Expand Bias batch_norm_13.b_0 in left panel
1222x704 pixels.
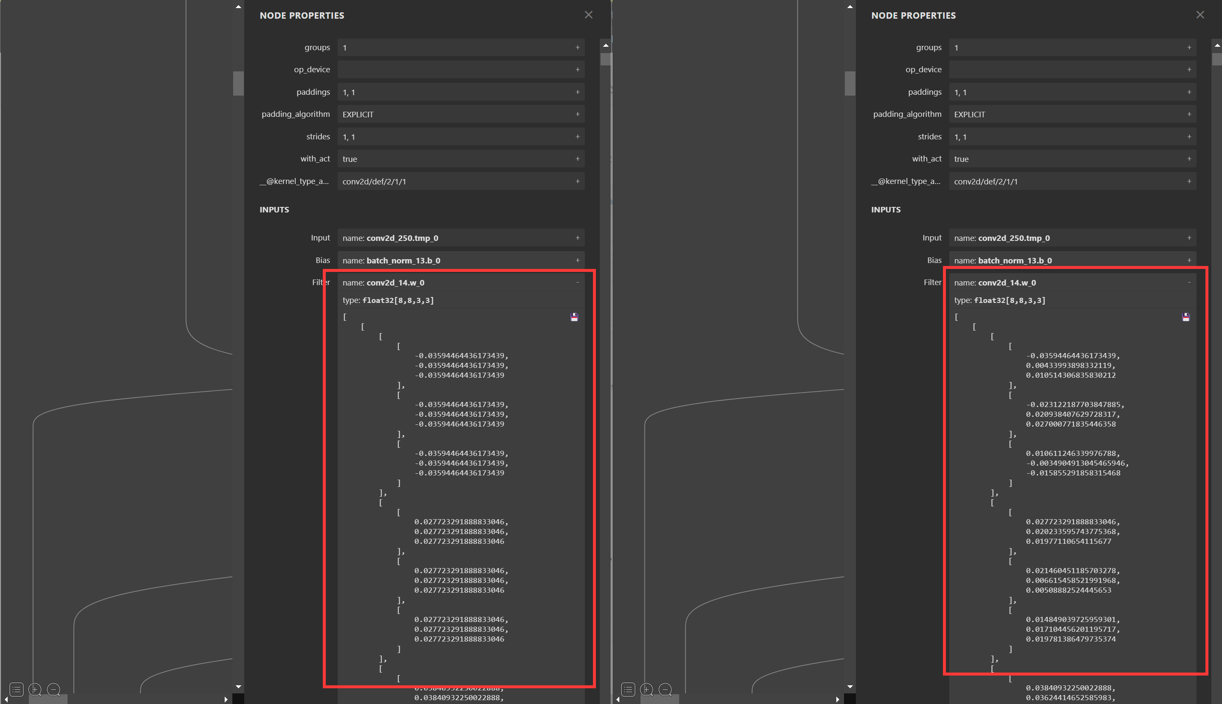click(577, 260)
